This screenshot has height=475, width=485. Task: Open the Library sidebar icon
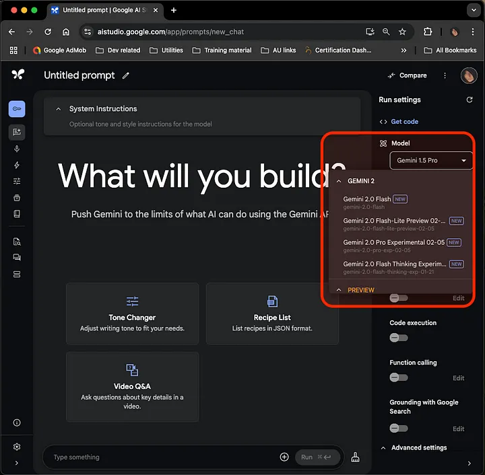click(x=17, y=198)
